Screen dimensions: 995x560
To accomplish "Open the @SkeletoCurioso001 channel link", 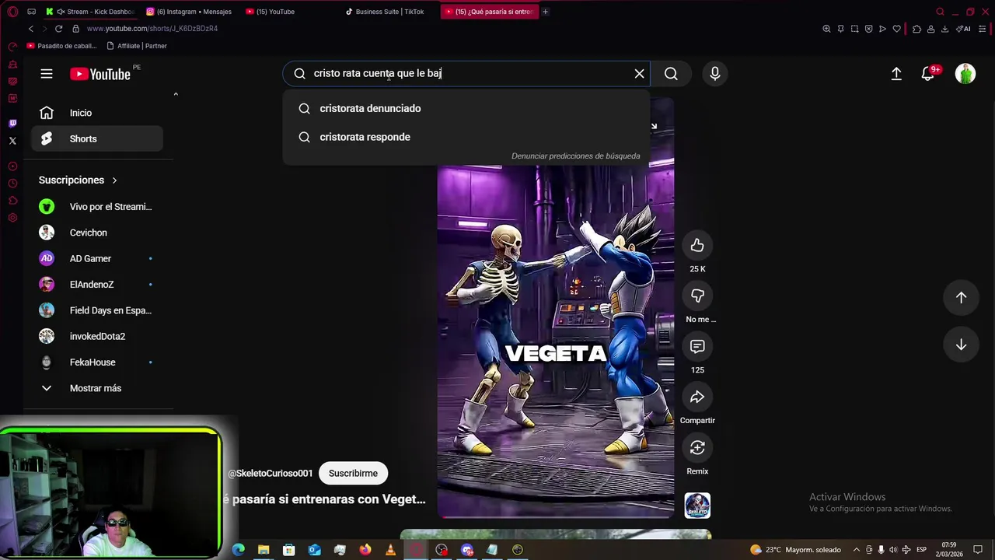I will pyautogui.click(x=270, y=474).
